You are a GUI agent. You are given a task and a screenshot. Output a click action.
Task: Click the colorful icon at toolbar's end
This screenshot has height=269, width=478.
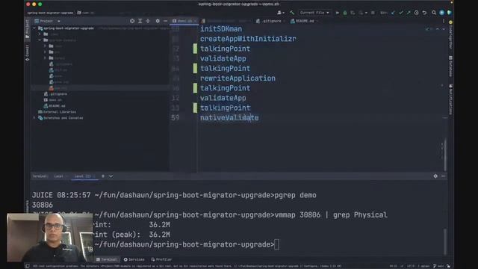(x=450, y=13)
